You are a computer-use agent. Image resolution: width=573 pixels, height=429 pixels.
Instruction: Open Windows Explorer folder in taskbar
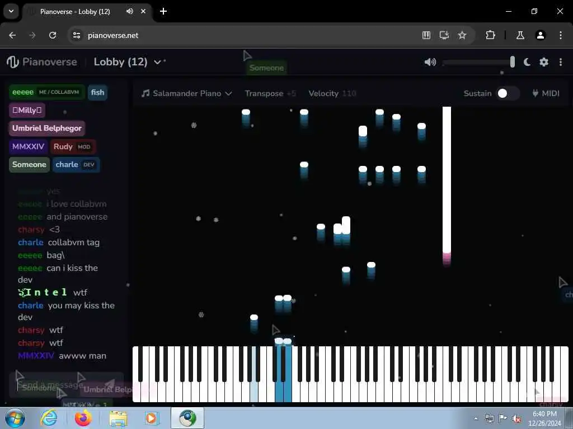118,418
